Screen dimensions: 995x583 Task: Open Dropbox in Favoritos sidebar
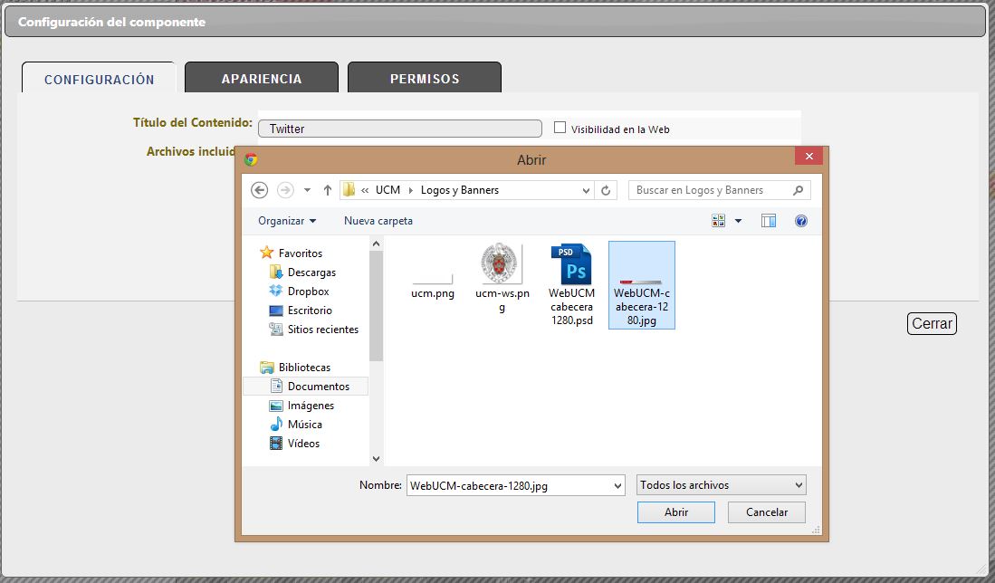[308, 291]
